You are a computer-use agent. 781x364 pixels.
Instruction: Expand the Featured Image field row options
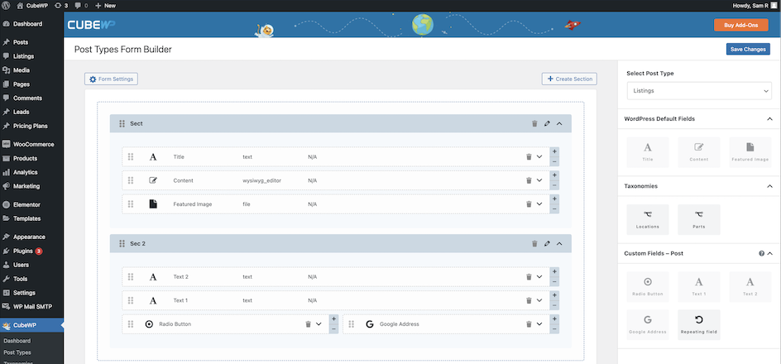coord(539,204)
